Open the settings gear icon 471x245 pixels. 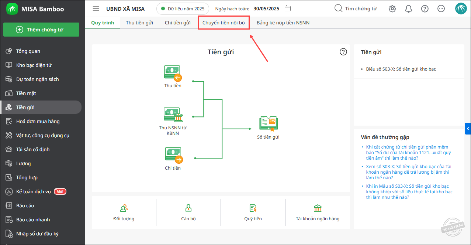tap(392, 9)
